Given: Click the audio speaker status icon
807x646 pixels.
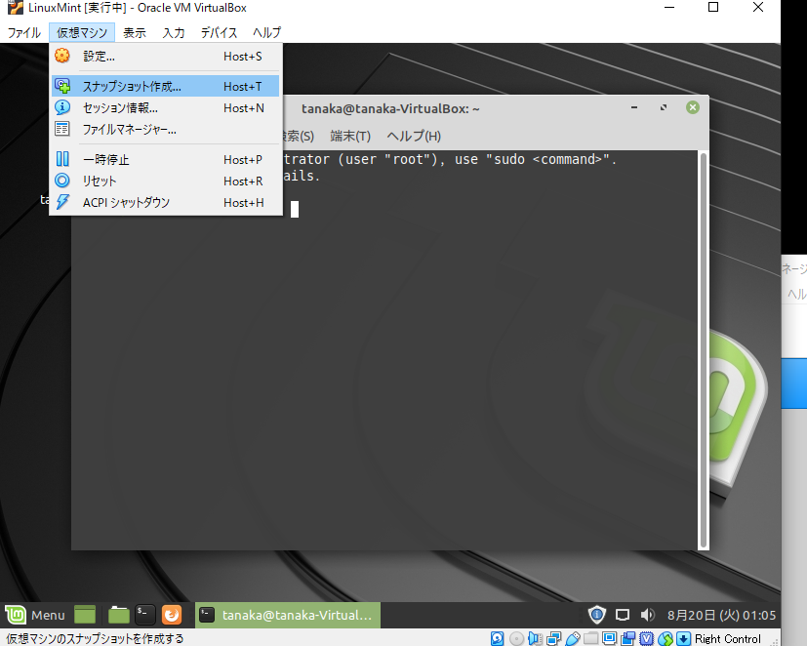Looking at the screenshot, I should [536, 639].
